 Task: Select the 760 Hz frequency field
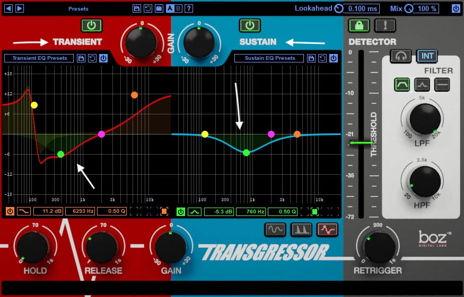[251, 212]
